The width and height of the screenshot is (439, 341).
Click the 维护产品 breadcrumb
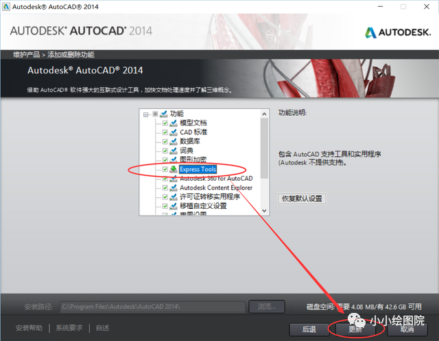click(x=27, y=55)
